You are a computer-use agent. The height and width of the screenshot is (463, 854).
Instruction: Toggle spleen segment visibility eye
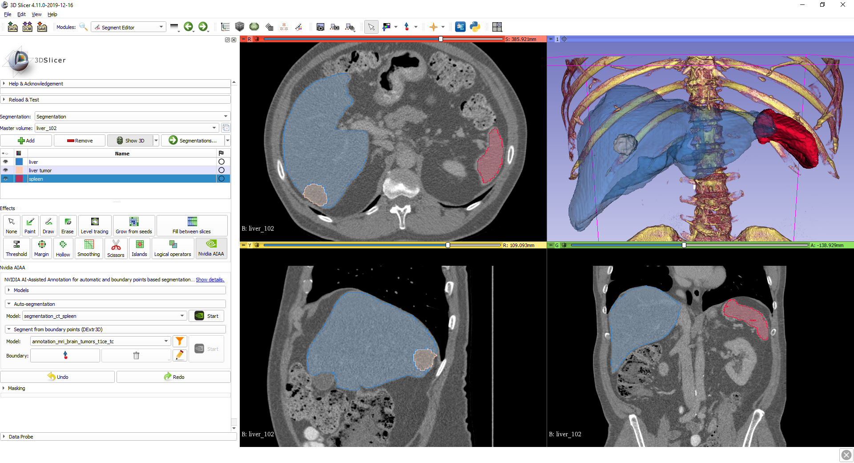pyautogui.click(x=5, y=179)
